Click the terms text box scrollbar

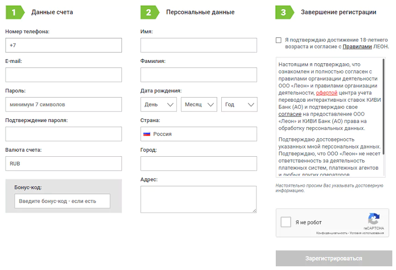tap(384, 107)
